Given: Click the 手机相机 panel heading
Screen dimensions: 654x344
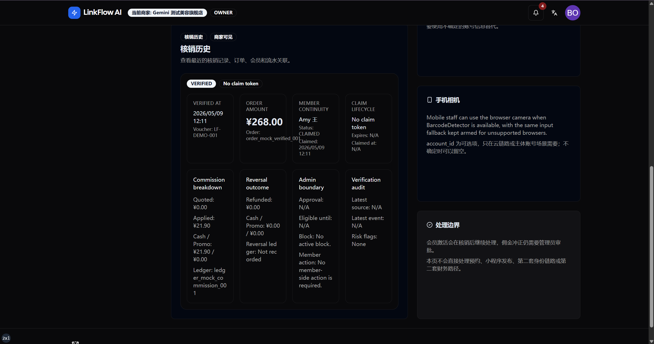Looking at the screenshot, I should click(448, 100).
